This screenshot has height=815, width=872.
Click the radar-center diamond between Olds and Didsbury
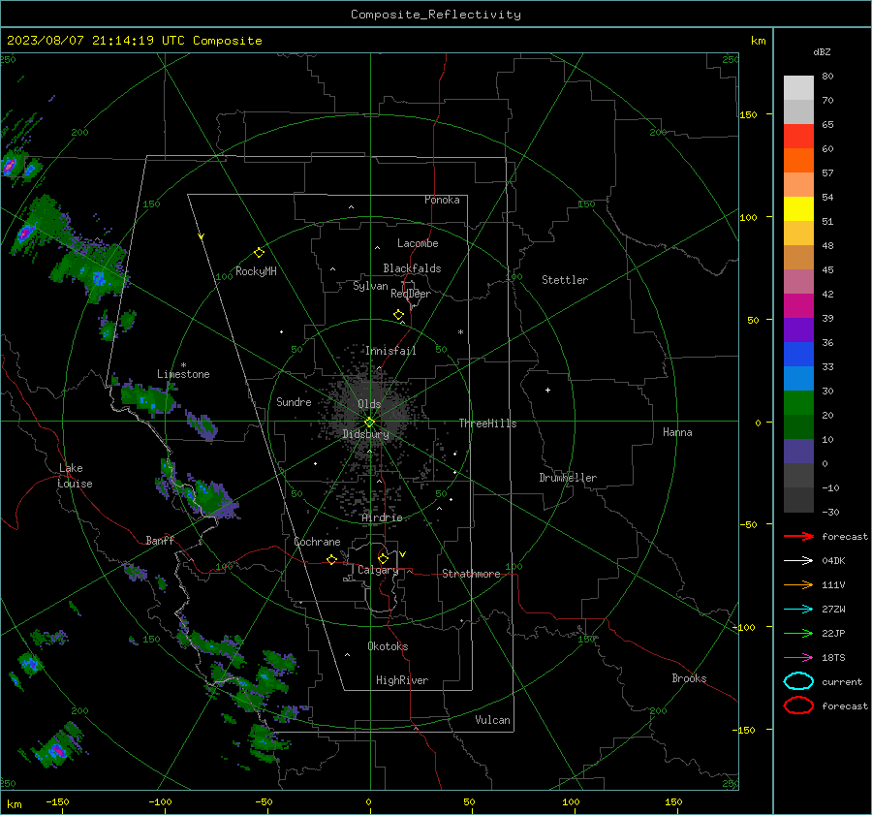[x=369, y=423]
